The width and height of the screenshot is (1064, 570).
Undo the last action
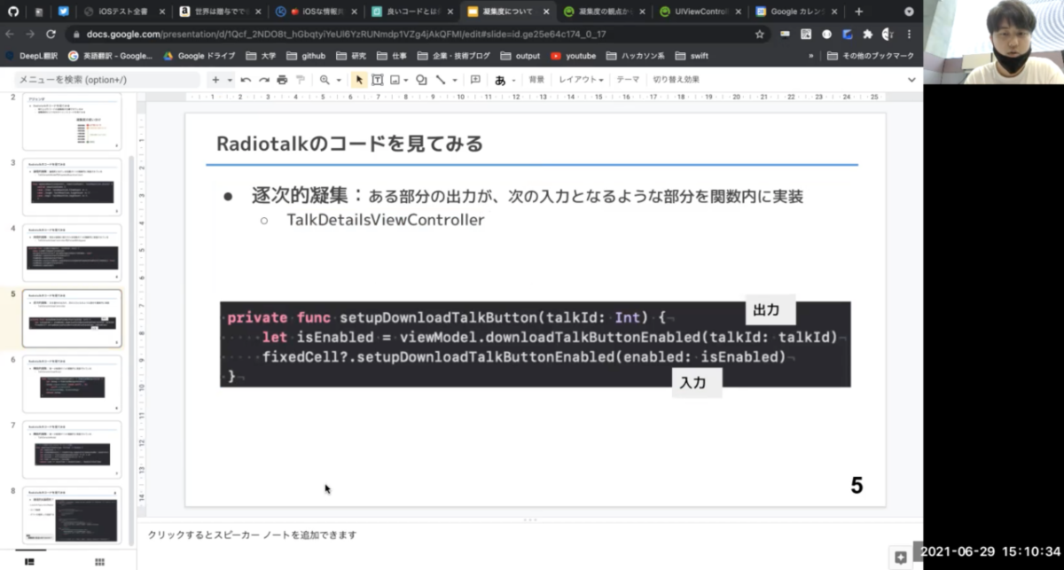(x=246, y=80)
